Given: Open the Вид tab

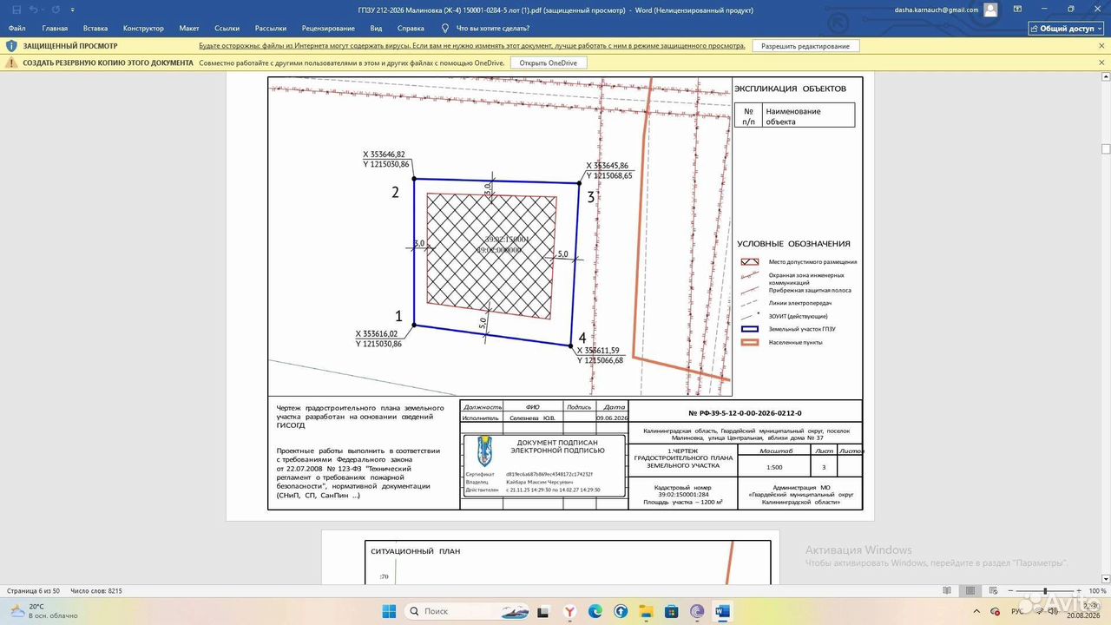Looking at the screenshot, I should (x=376, y=28).
